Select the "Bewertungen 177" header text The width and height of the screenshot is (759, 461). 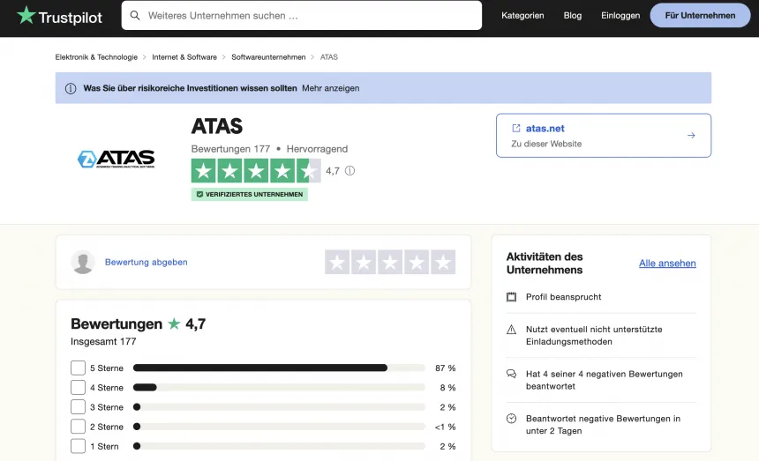coord(230,149)
